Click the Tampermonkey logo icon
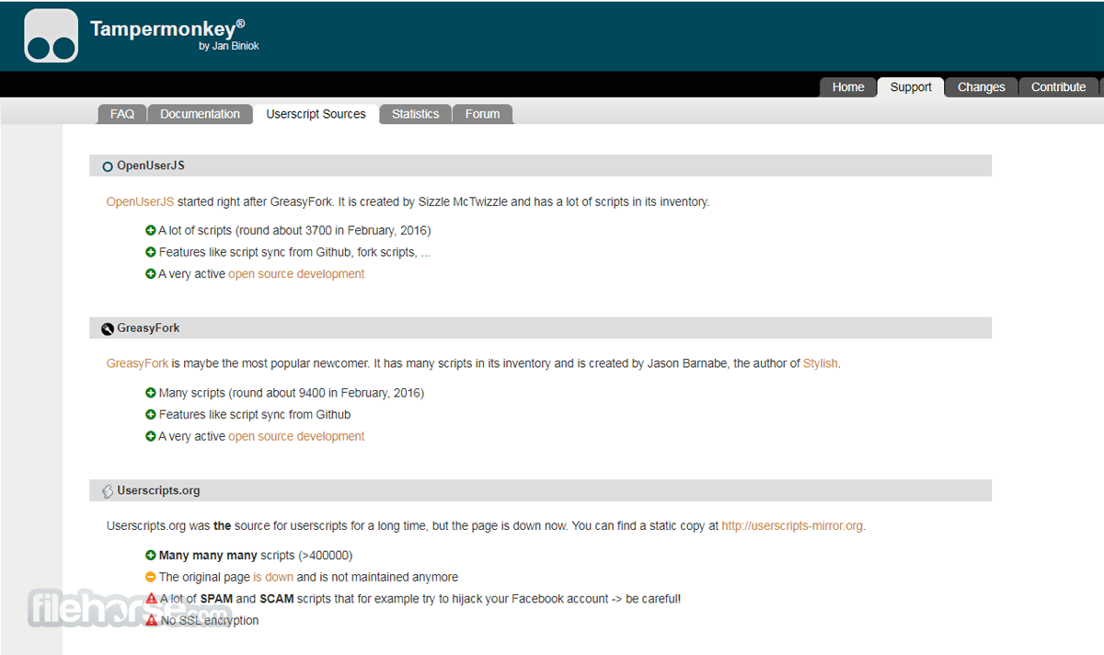This screenshot has width=1104, height=655. point(52,36)
